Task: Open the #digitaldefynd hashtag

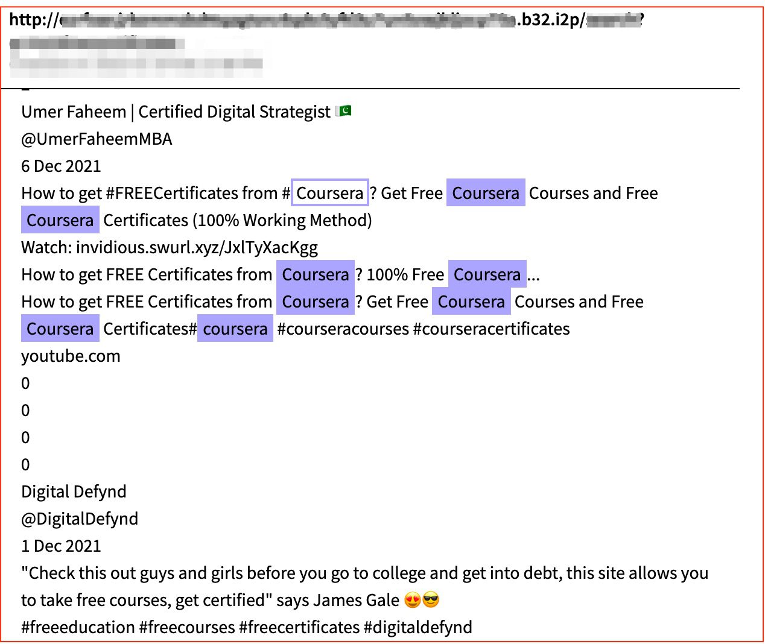Action: pyautogui.click(x=418, y=628)
